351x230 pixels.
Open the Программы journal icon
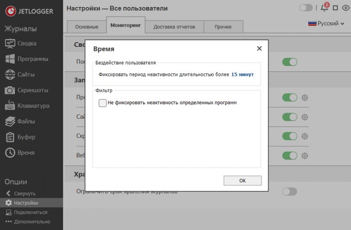point(10,59)
